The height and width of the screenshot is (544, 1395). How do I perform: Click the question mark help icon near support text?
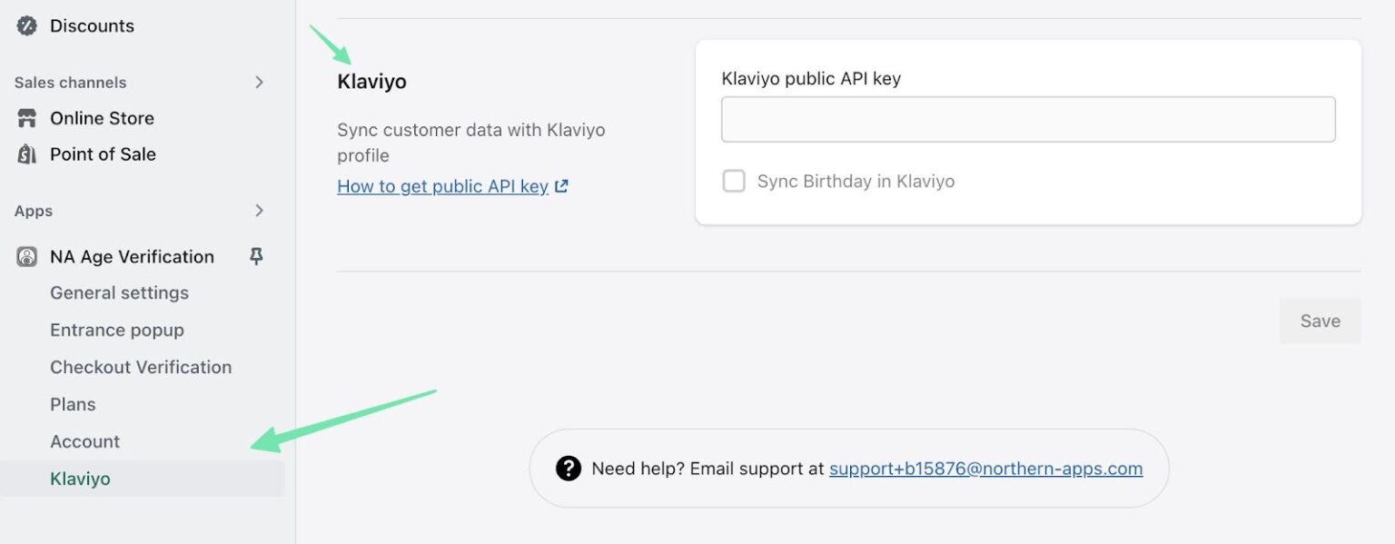[569, 469]
